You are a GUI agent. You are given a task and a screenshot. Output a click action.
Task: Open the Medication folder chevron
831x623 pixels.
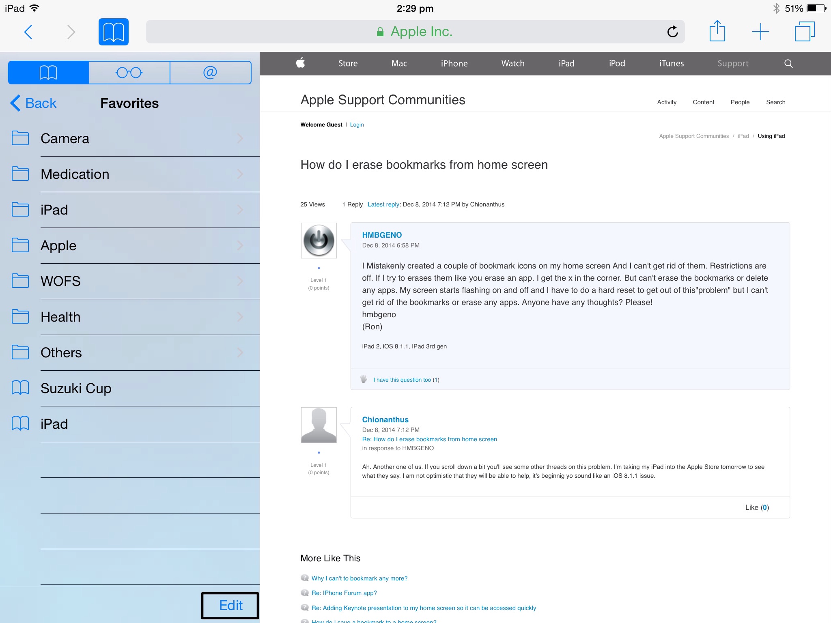point(240,174)
